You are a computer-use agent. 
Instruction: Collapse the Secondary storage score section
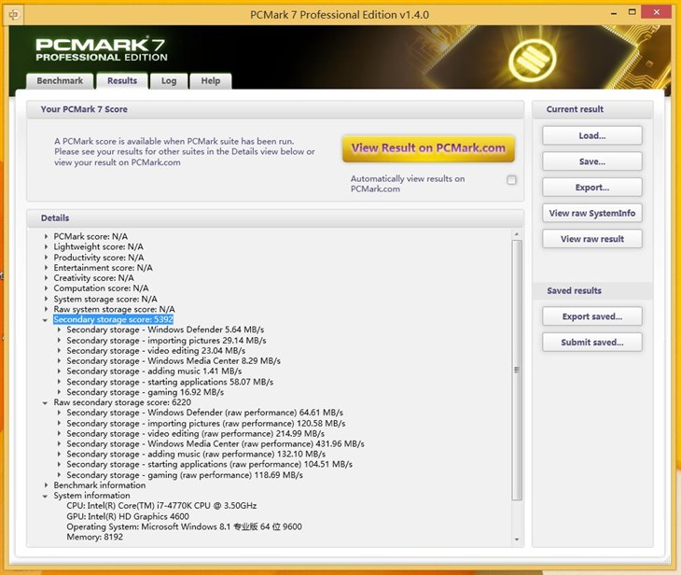[x=47, y=320]
